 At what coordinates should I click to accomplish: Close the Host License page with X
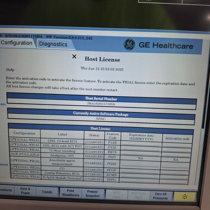(74, 56)
